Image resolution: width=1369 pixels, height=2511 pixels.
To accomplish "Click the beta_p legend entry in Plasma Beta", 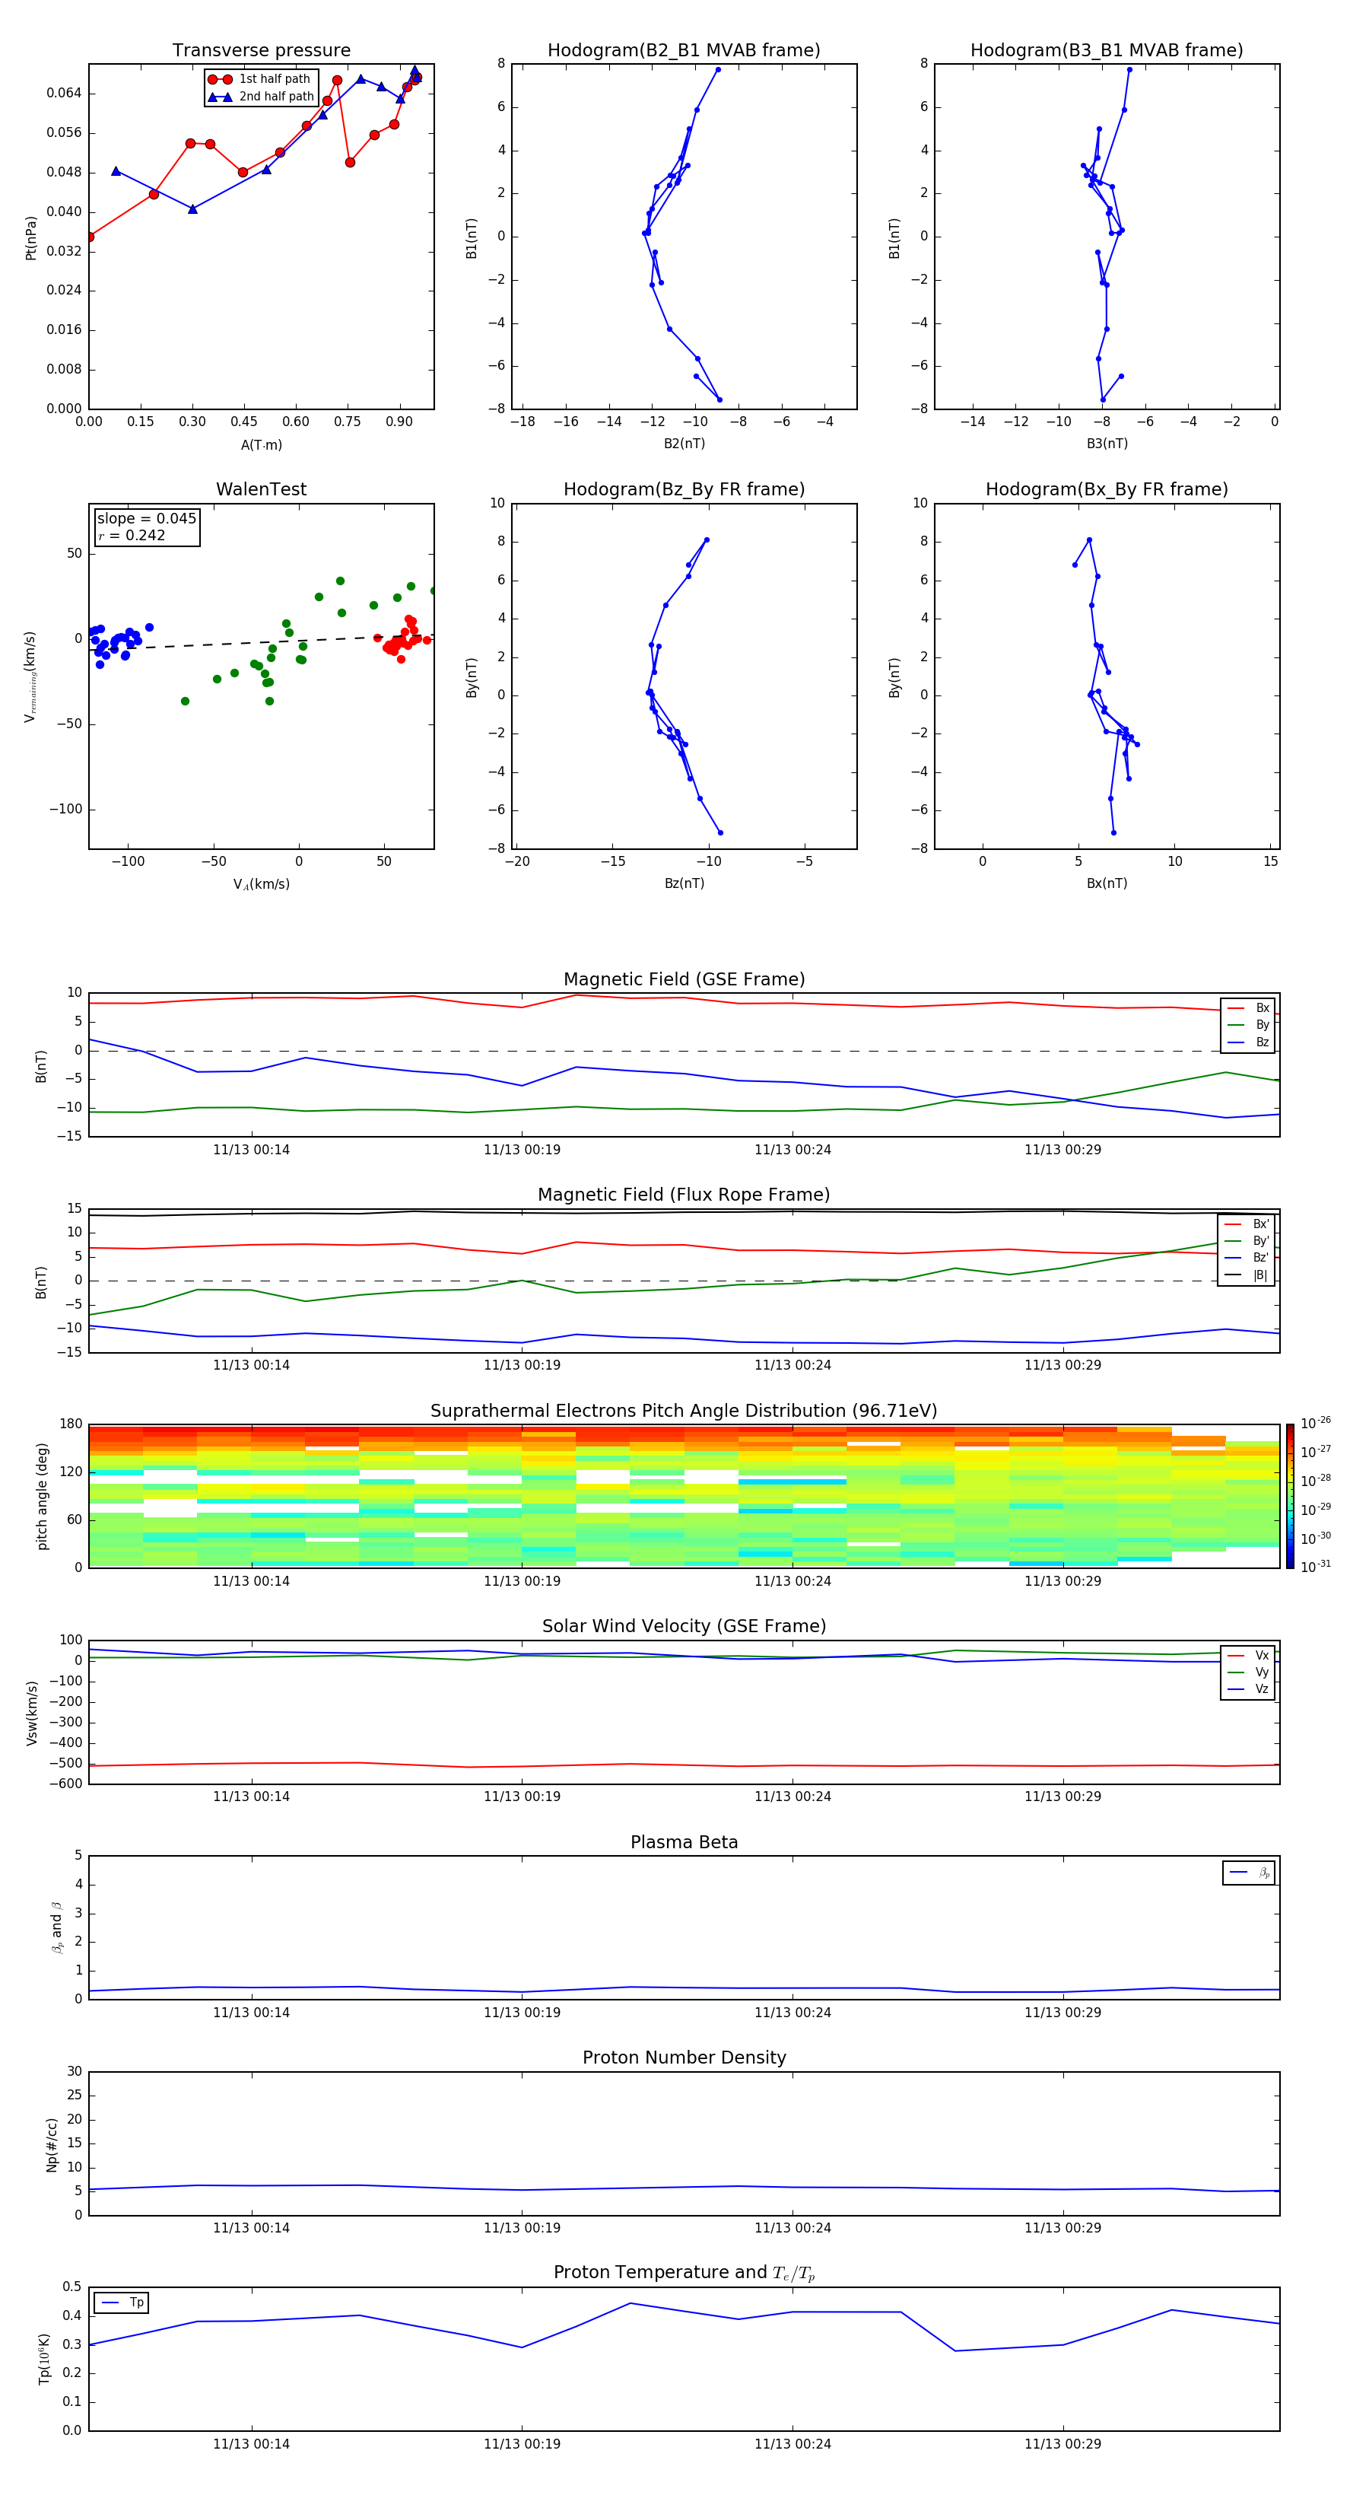I will click(x=1249, y=1873).
